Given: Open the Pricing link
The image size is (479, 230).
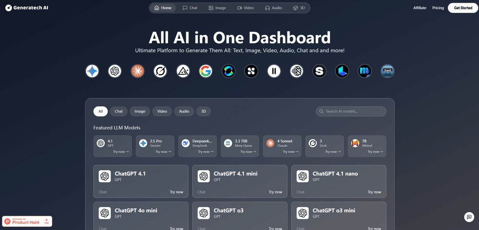Looking at the screenshot, I should click(438, 8).
